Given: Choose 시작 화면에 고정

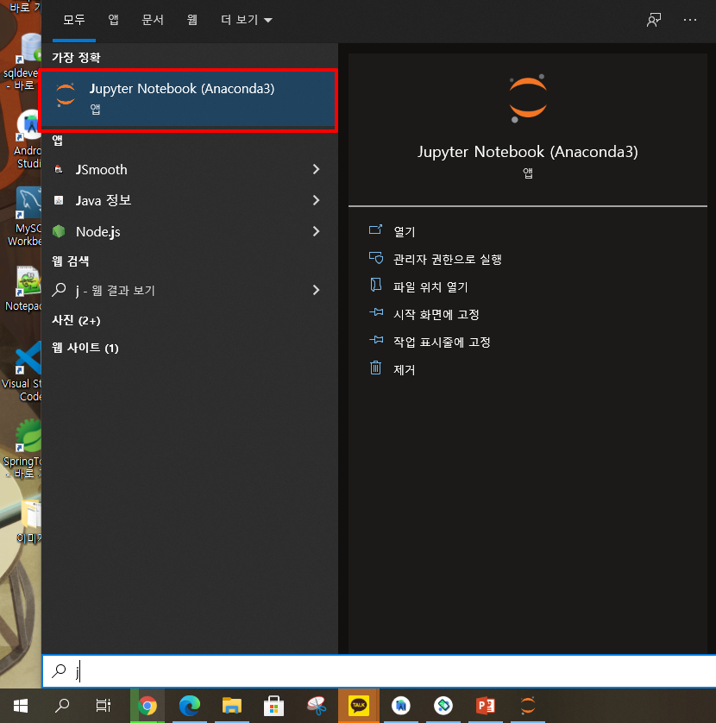Looking at the screenshot, I should tap(437, 314).
